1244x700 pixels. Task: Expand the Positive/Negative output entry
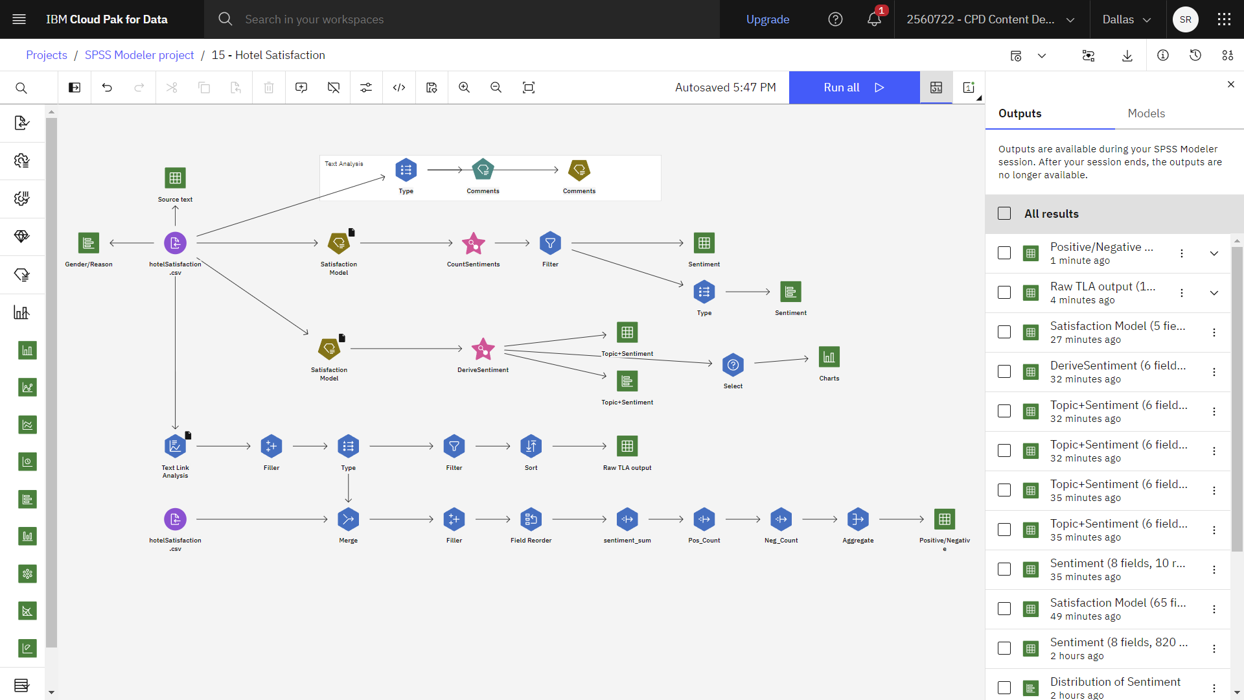[x=1214, y=253]
